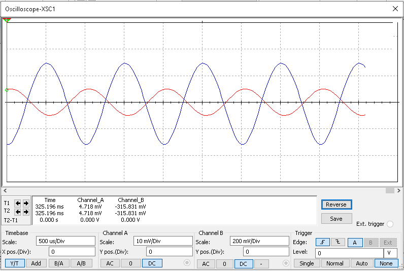The image size is (404, 271).
Task: Set Channel A coupling to DC
Action: point(152,263)
